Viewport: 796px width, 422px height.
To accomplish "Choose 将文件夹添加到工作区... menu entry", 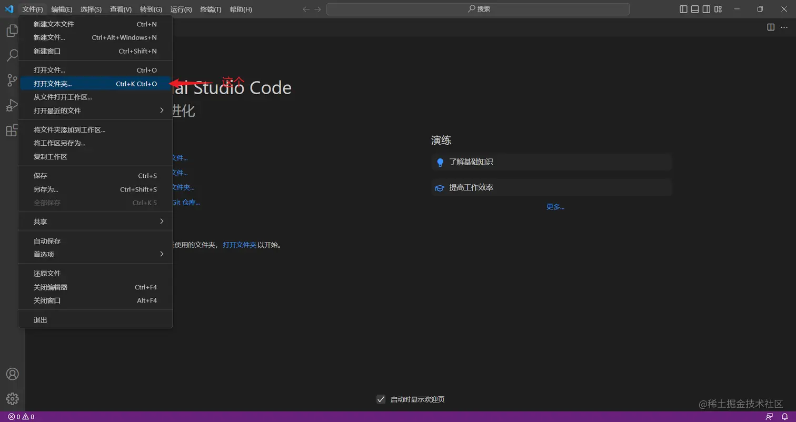I will tap(95, 129).
